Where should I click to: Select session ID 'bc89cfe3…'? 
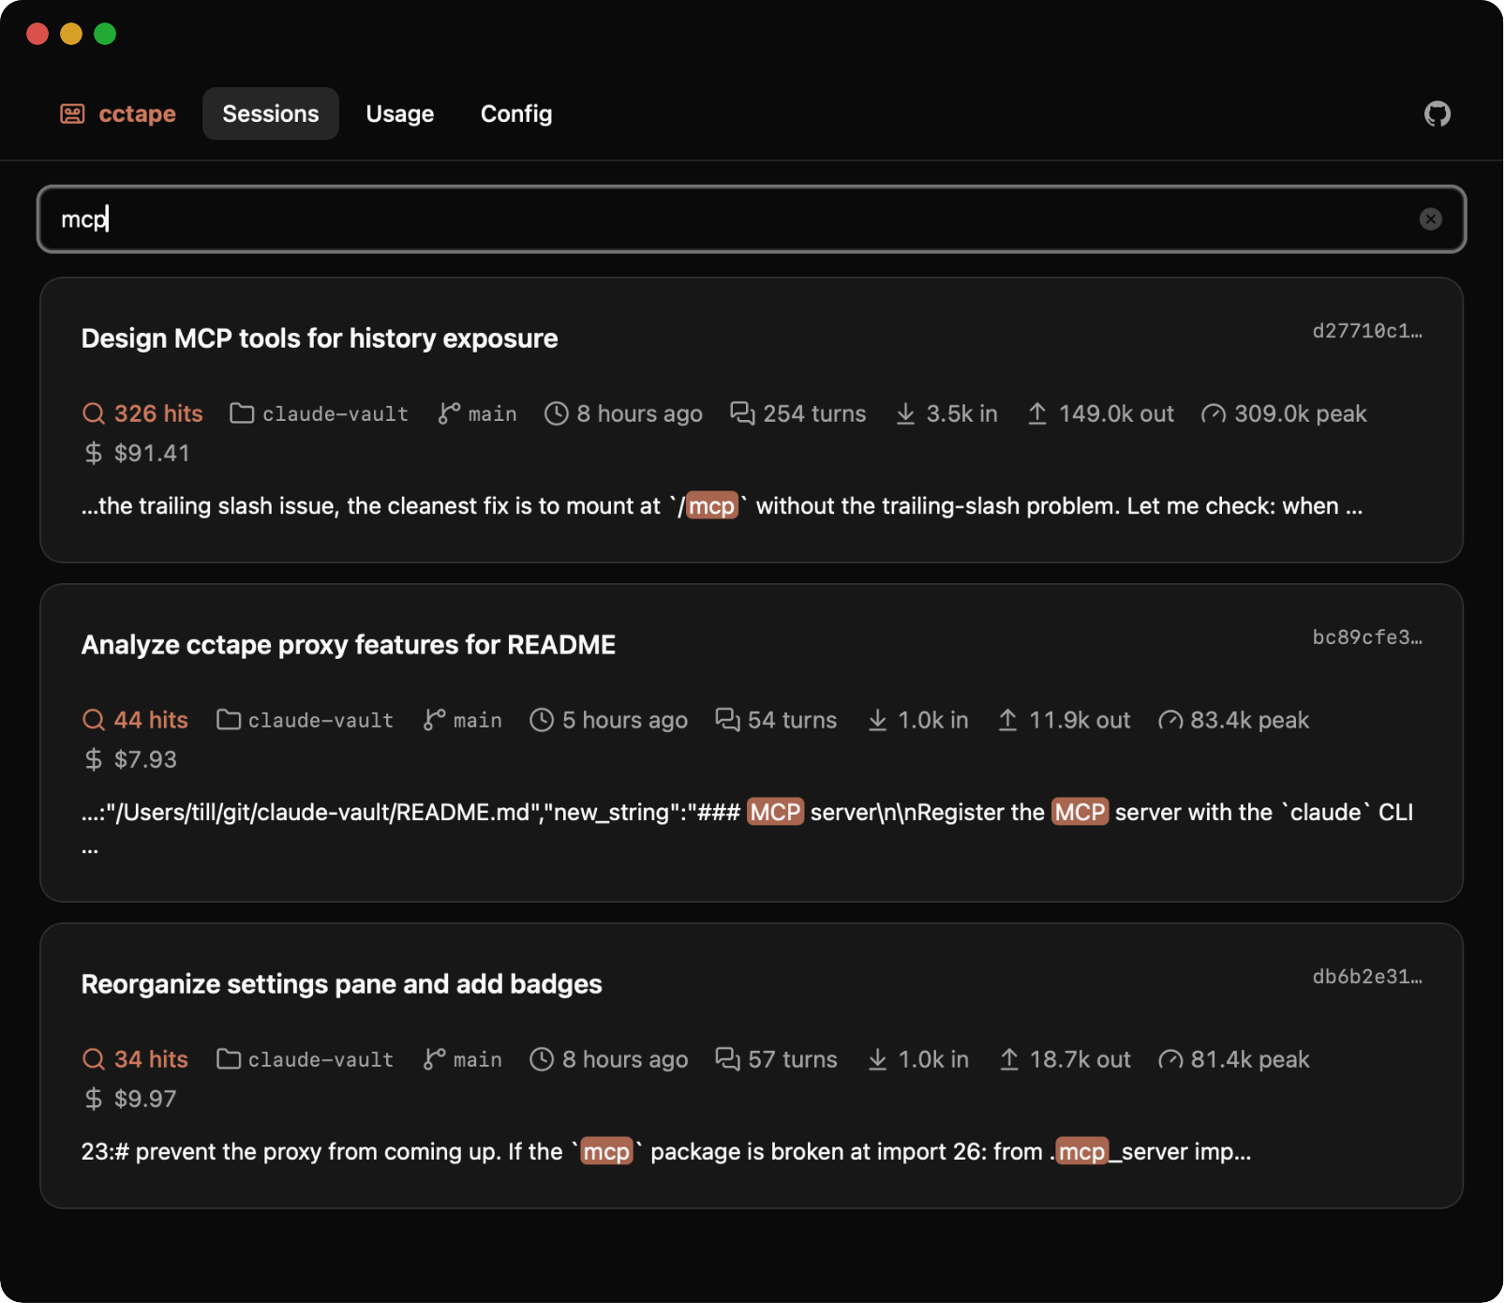(x=1367, y=637)
